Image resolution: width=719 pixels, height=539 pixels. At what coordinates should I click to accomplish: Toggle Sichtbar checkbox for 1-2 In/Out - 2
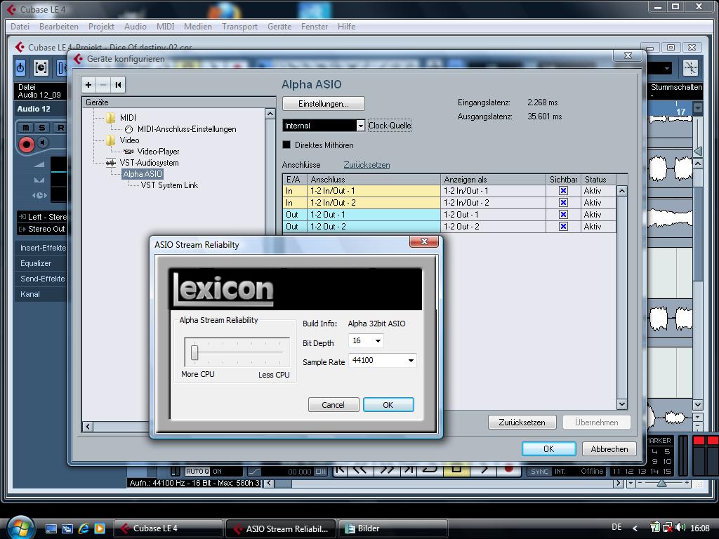click(564, 203)
